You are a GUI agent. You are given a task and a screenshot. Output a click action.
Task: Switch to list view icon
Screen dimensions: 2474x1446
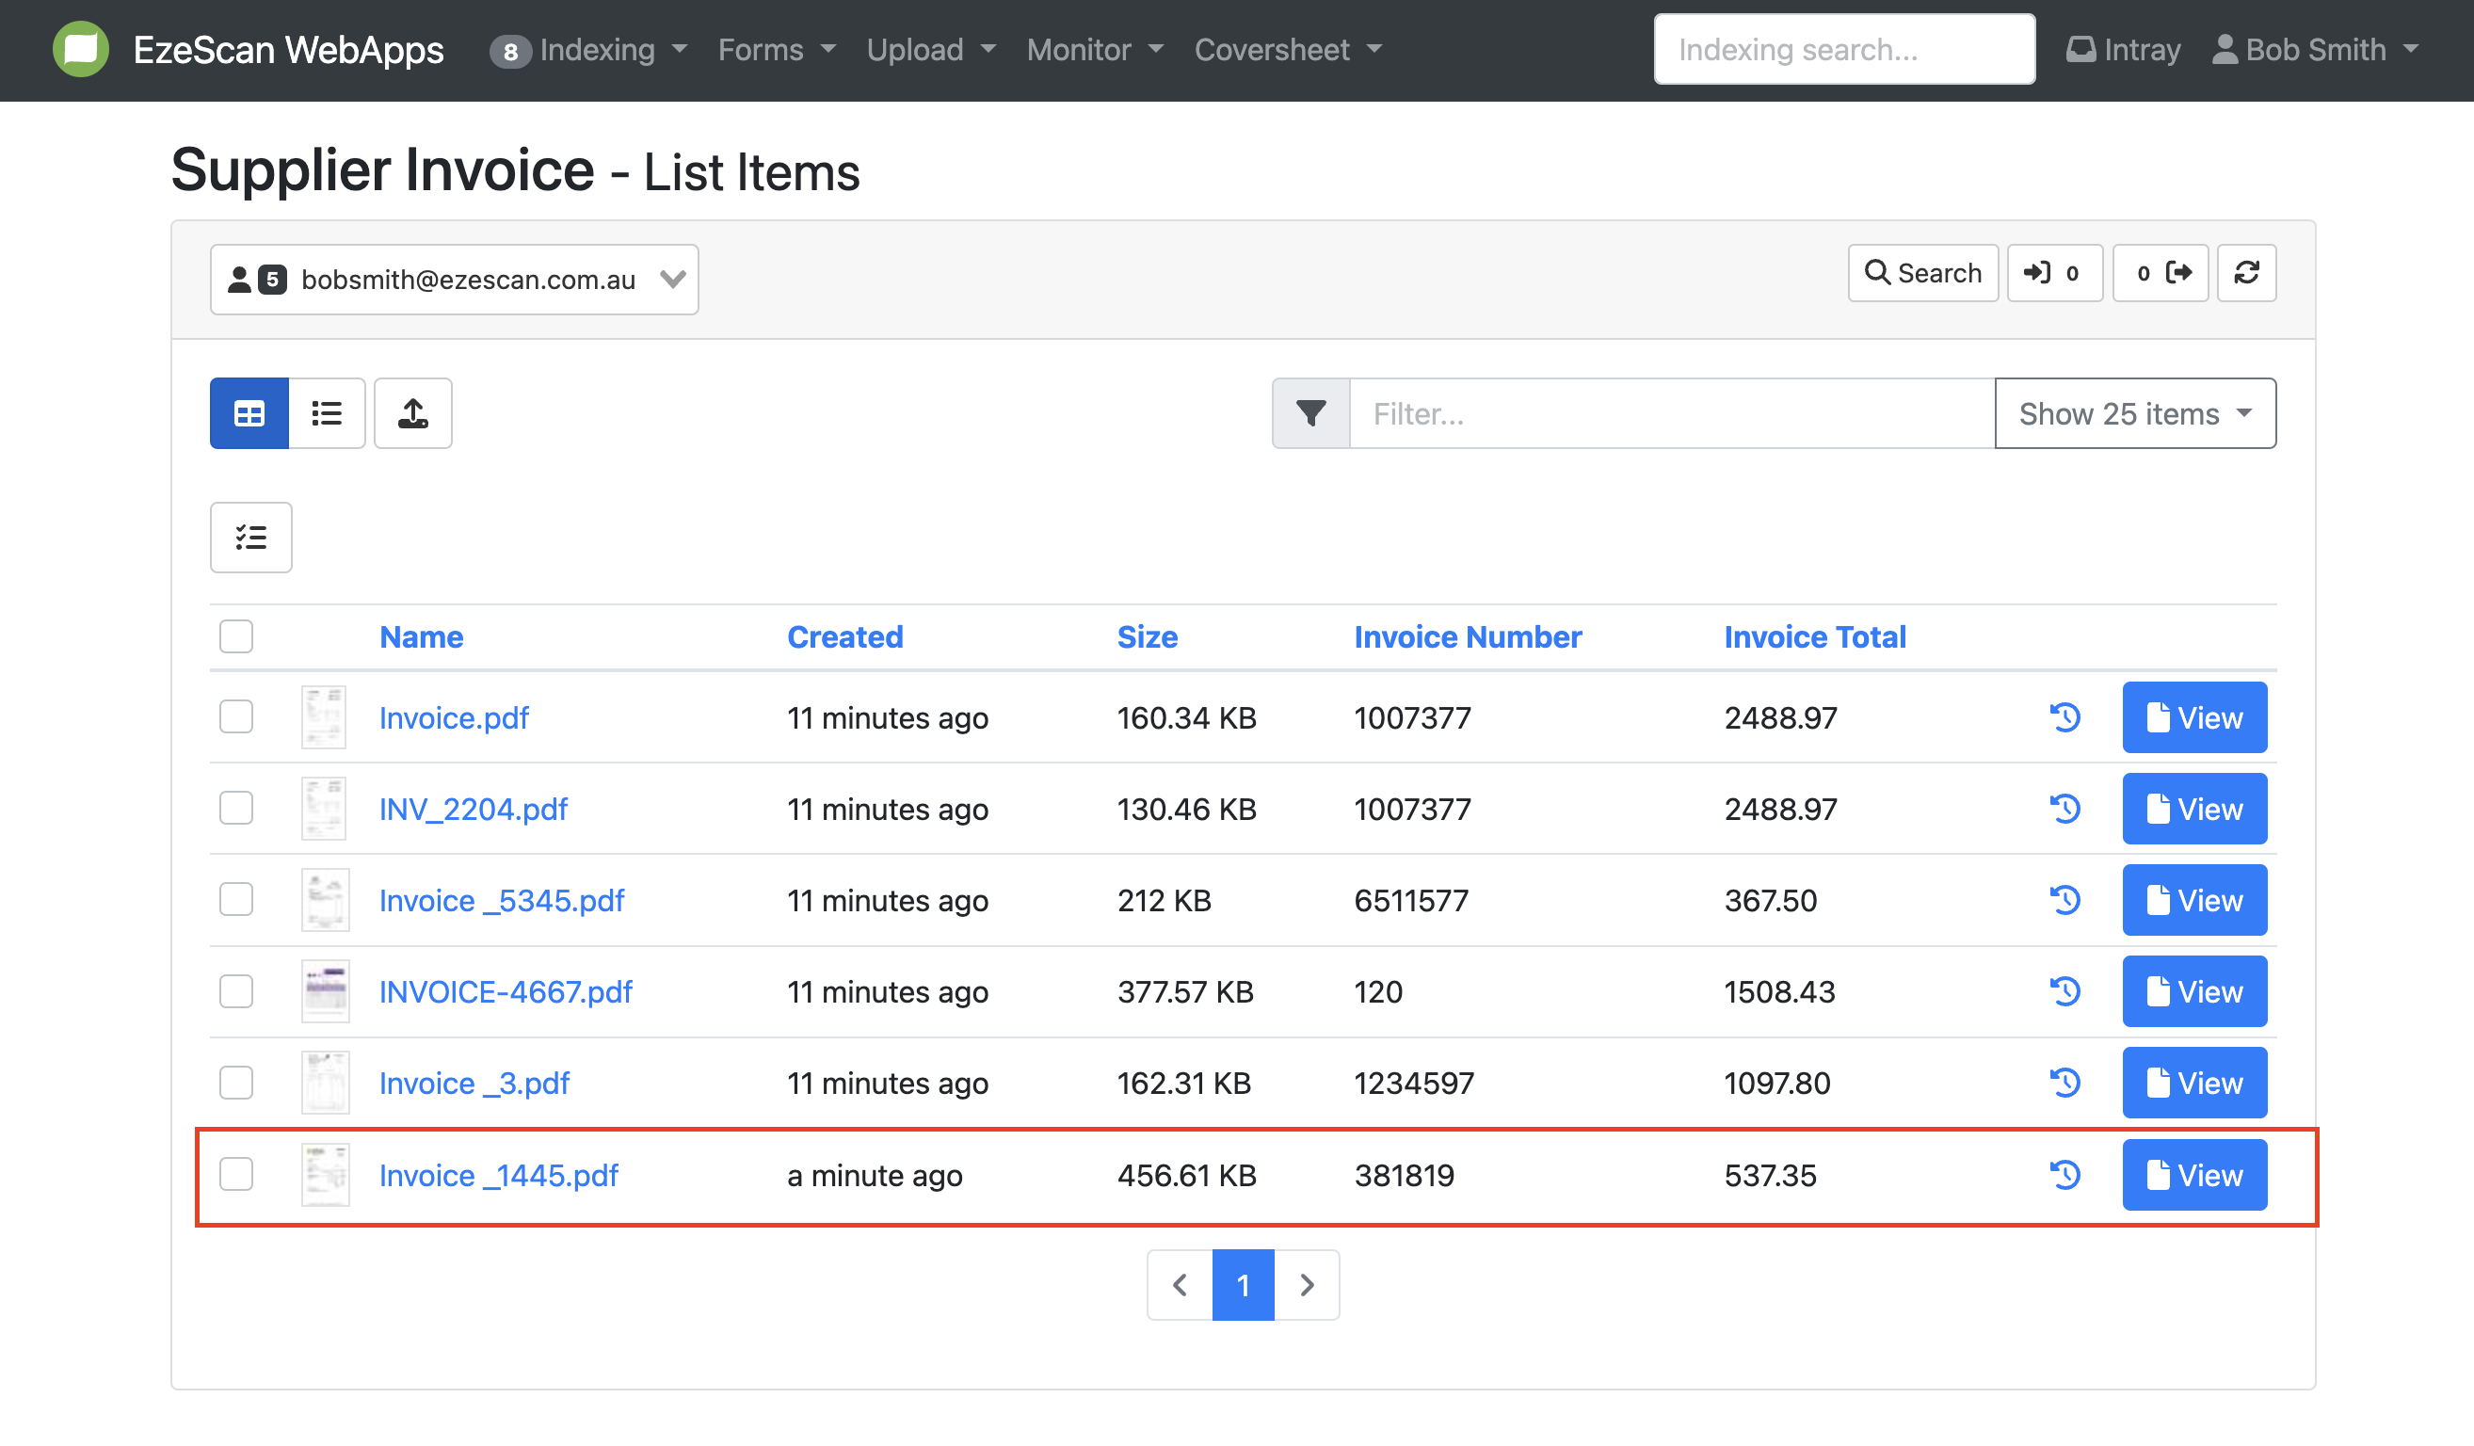click(x=327, y=413)
